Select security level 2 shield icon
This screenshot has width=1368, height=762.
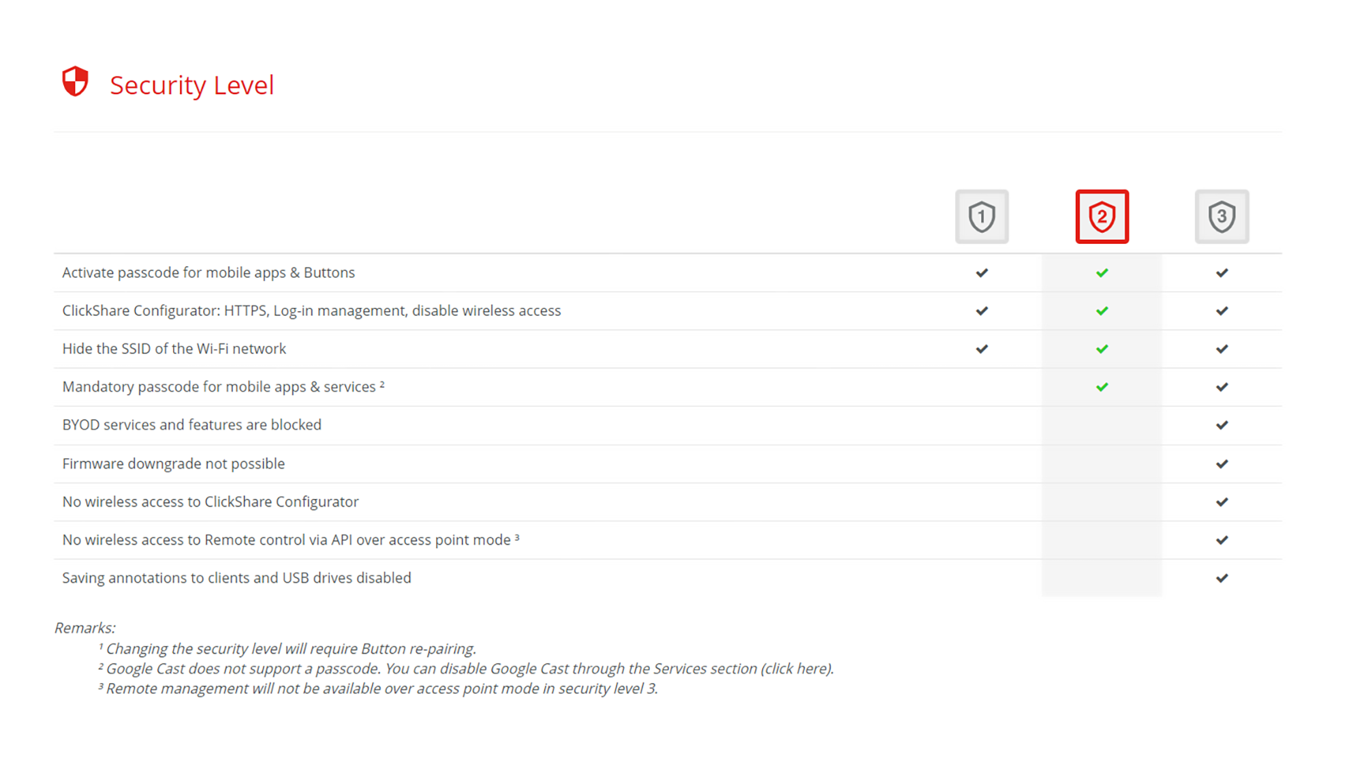pos(1102,217)
